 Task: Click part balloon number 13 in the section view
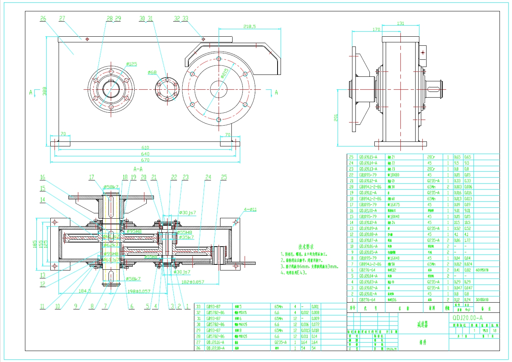(x=42, y=275)
